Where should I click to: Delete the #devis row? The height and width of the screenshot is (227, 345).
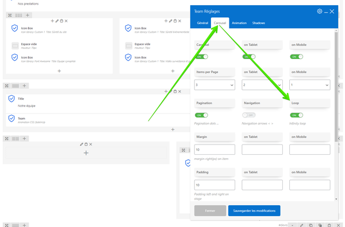click(339, 225)
